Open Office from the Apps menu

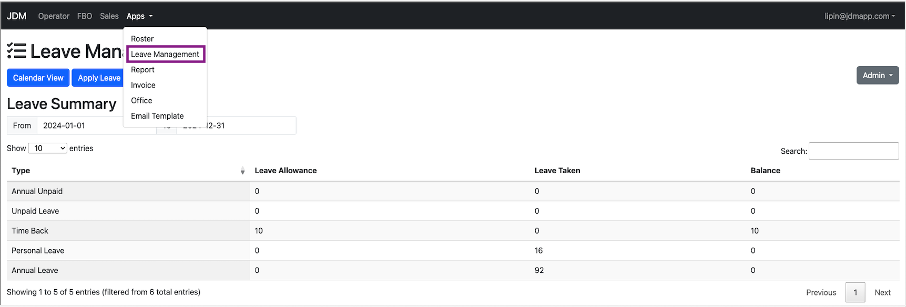141,101
